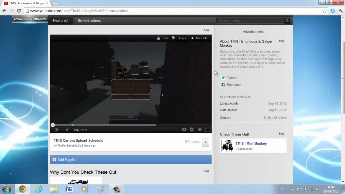Click the watch later clock icon
345x194 pixels.
pos(200,130)
